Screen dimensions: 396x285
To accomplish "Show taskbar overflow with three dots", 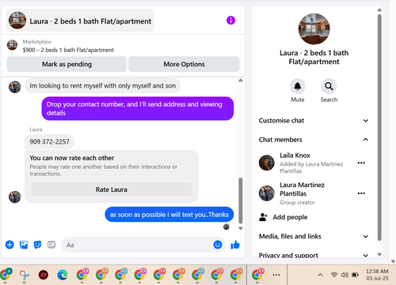I will (276, 275).
